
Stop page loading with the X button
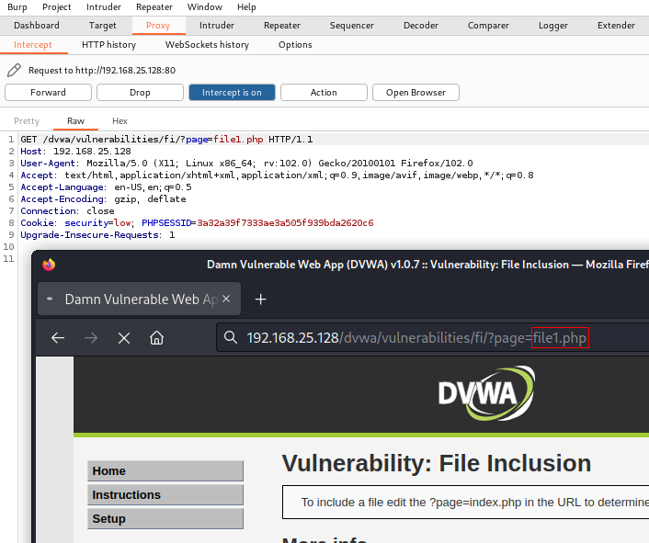(x=124, y=338)
